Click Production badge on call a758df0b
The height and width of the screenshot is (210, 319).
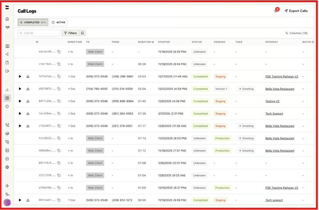pos(222,188)
